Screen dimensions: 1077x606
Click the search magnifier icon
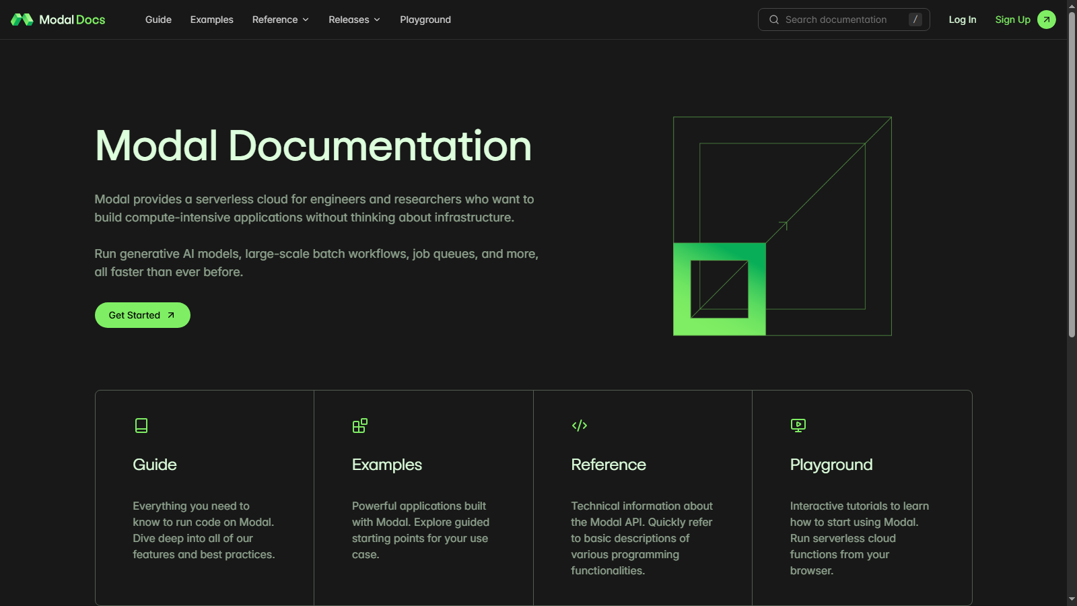point(774,20)
